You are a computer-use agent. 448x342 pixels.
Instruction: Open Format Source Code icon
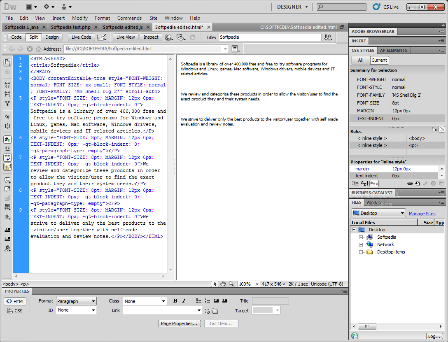tap(7, 248)
